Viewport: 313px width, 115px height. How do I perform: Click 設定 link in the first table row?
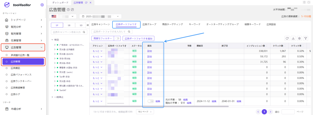(x=149, y=51)
